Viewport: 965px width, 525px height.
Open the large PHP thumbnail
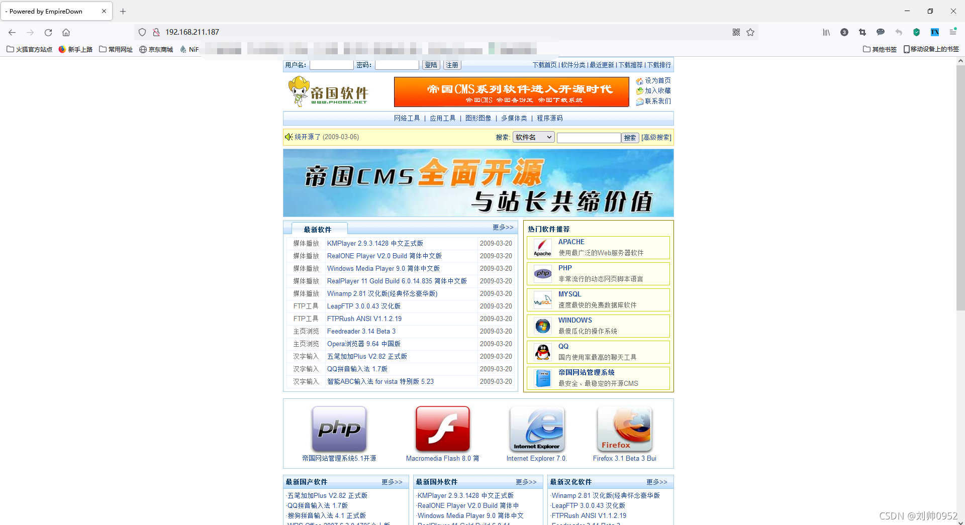click(339, 429)
